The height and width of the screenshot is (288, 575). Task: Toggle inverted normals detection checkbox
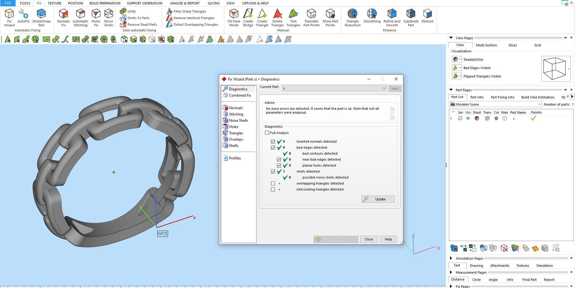273,141
